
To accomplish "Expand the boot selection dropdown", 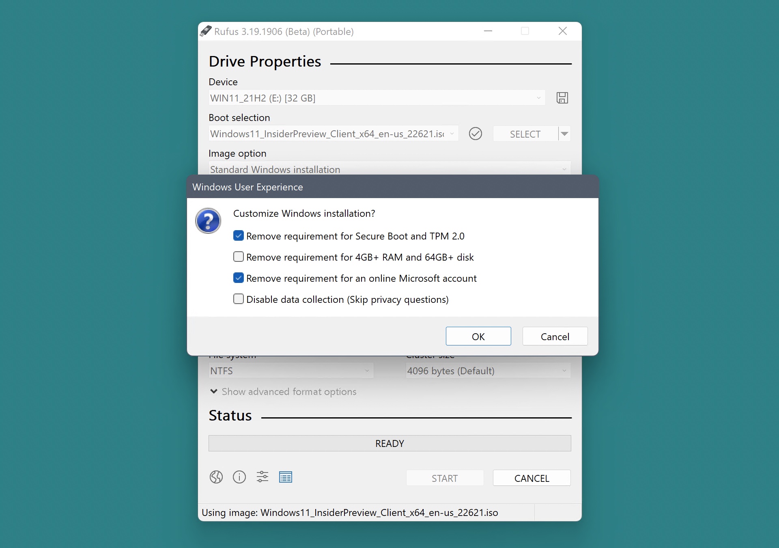I will point(451,134).
